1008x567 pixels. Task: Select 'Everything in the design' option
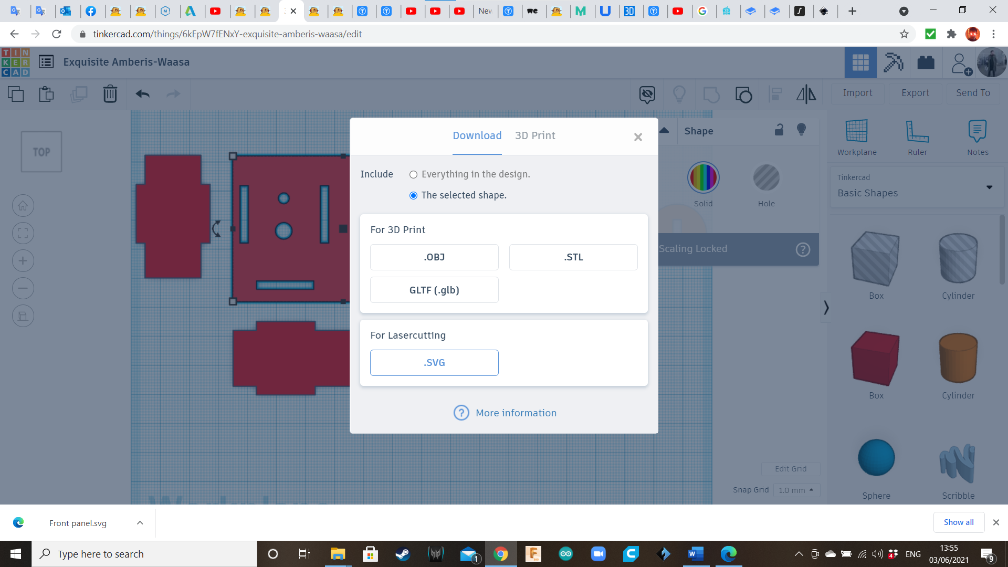(x=414, y=174)
